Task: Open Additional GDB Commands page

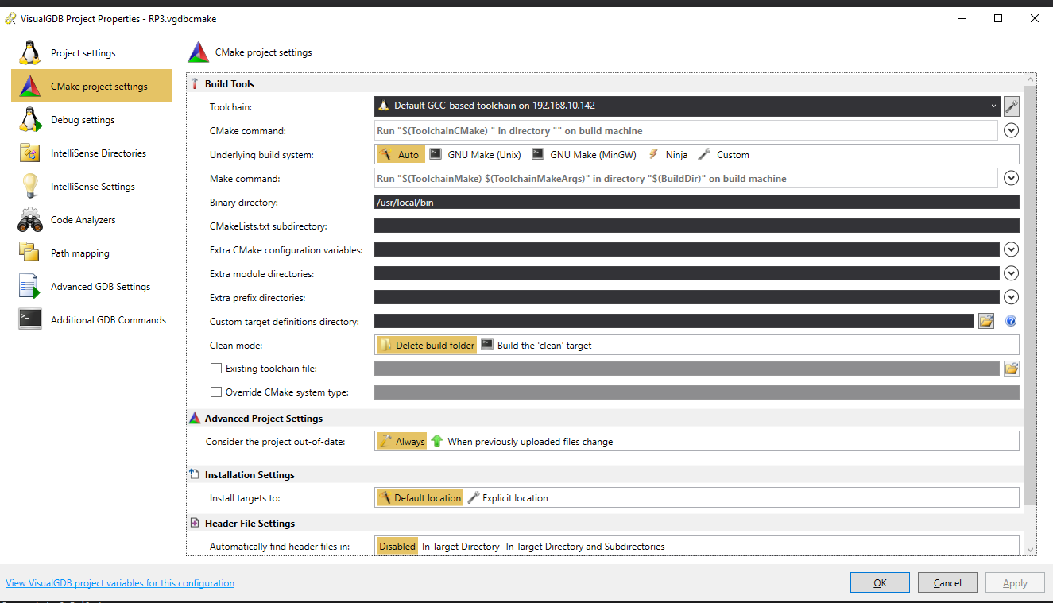Action: (91, 320)
